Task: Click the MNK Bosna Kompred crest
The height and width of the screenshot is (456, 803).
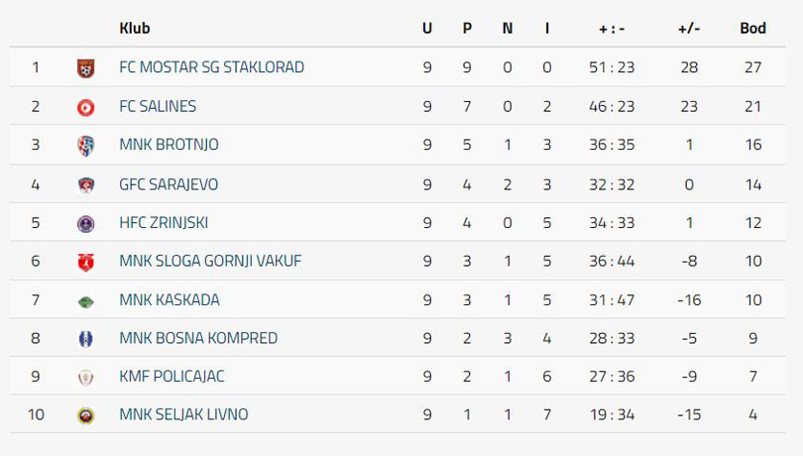Action: (85, 339)
